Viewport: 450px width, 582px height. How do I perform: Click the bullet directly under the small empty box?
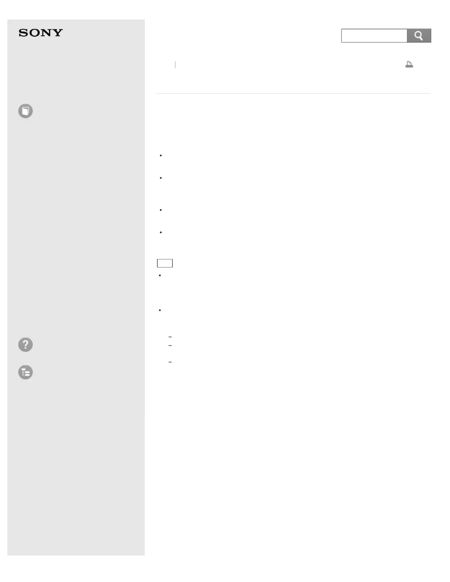point(160,275)
